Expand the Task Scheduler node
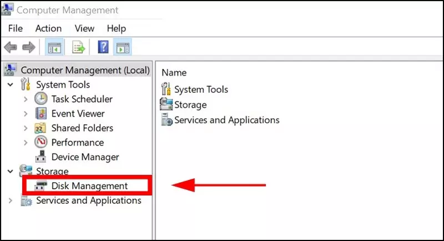The image size is (444, 241). 26,99
